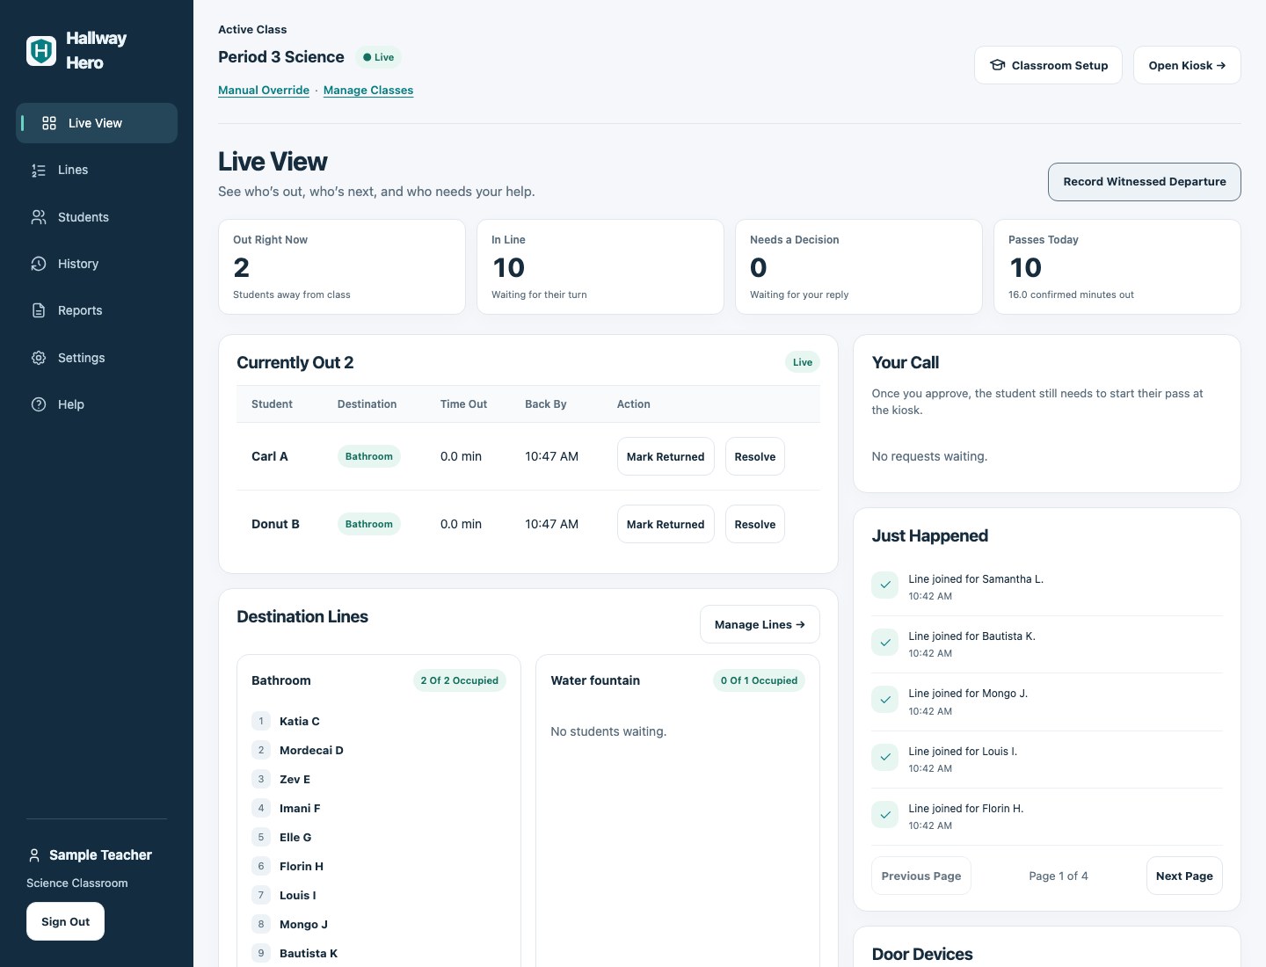This screenshot has width=1266, height=967.
Task: Click the graduation cap Classroom Setup icon
Action: (x=998, y=65)
